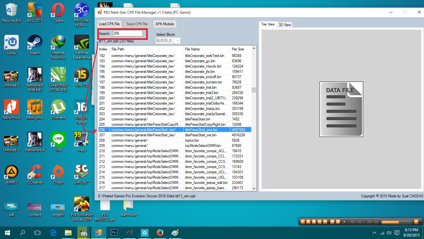Screen dimensions: 424x239
Task: Click the system tray volume speaker icon
Action: click(x=389, y=233)
